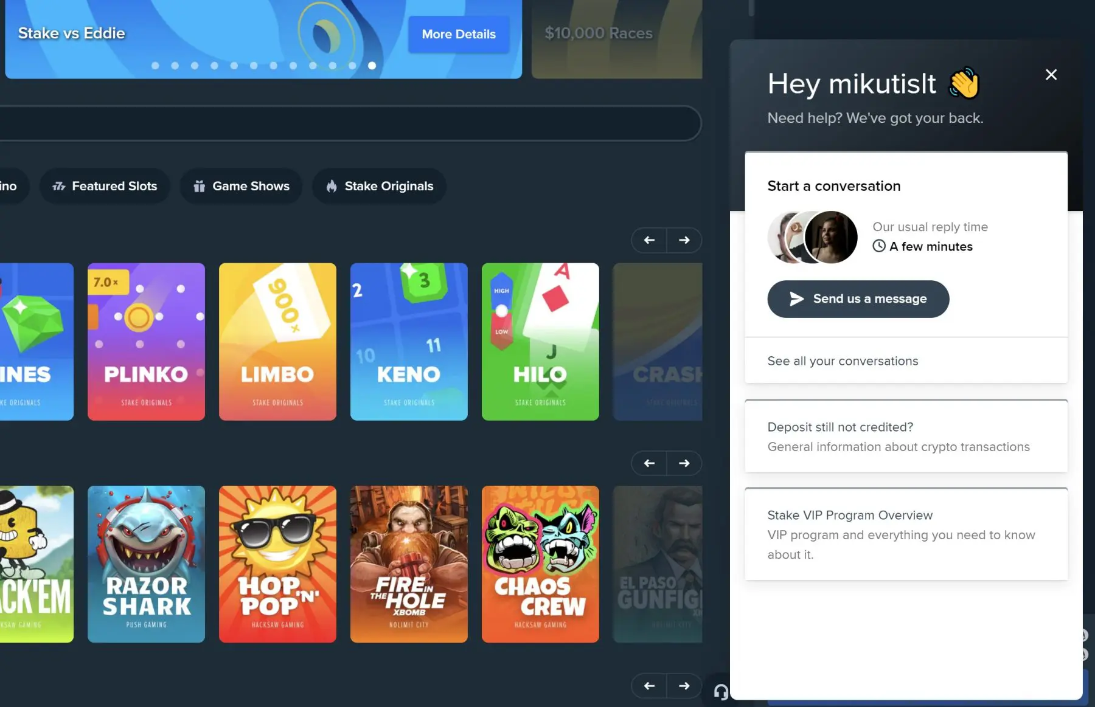Viewport: 1095px width, 707px height.
Task: Click the gift icon on Game Shows filter
Action: click(199, 186)
